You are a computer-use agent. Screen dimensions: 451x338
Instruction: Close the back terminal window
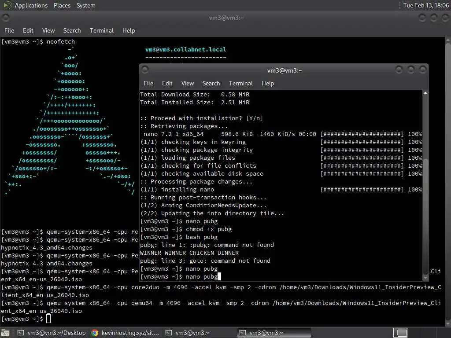click(x=445, y=18)
